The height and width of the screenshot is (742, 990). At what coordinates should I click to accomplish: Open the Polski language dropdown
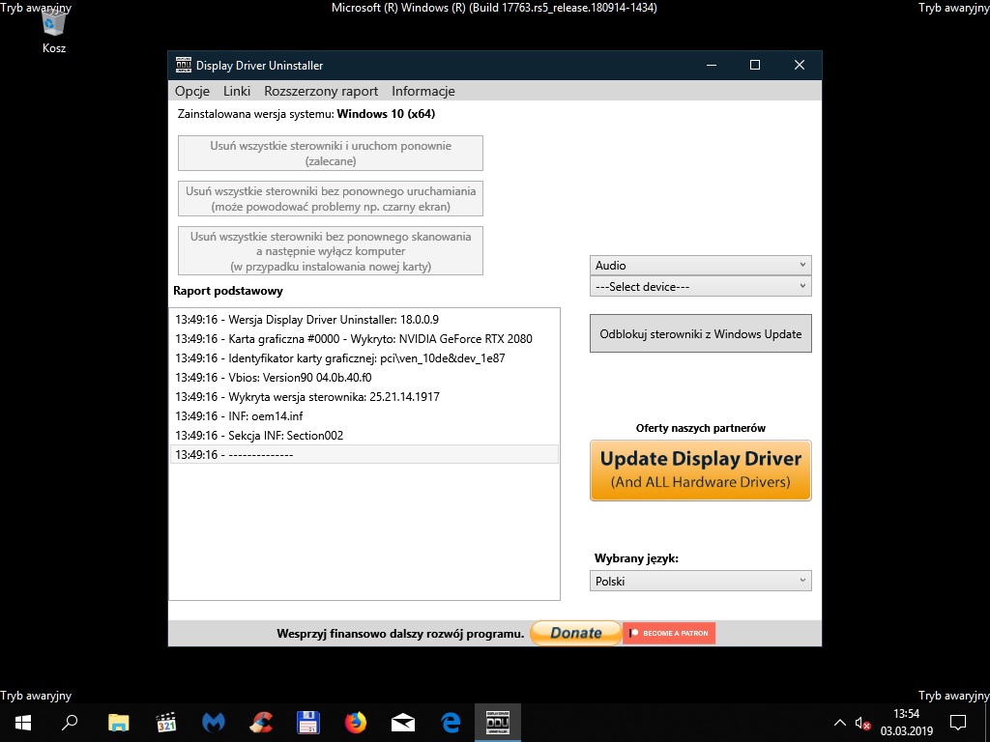pyautogui.click(x=700, y=581)
